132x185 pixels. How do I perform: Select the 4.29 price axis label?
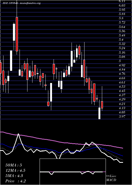pos(122,99)
